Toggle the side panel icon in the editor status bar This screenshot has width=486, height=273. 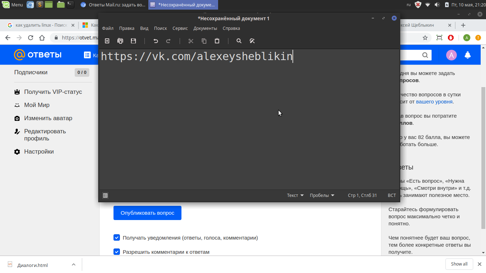[x=105, y=195]
